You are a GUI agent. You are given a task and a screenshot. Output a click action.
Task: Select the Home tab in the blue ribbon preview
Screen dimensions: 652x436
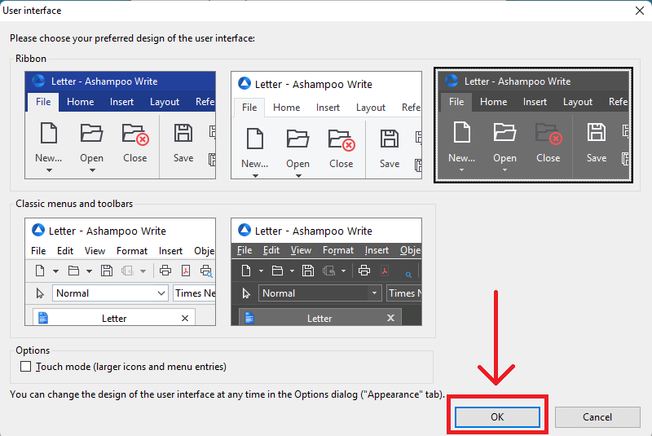pyautogui.click(x=80, y=102)
